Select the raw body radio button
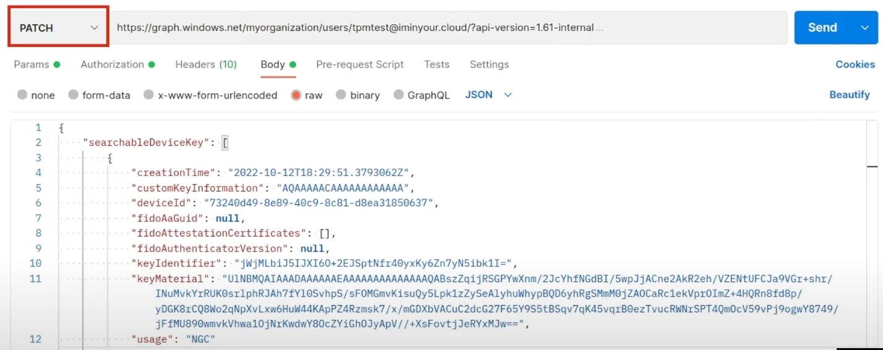Image resolution: width=883 pixels, height=350 pixels. click(x=296, y=95)
